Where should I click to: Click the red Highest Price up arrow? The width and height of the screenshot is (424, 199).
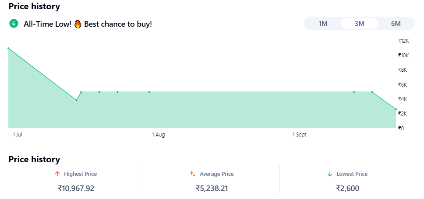57,174
